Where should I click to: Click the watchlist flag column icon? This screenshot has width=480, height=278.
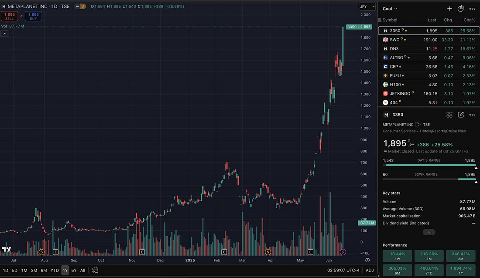[x=380, y=20]
